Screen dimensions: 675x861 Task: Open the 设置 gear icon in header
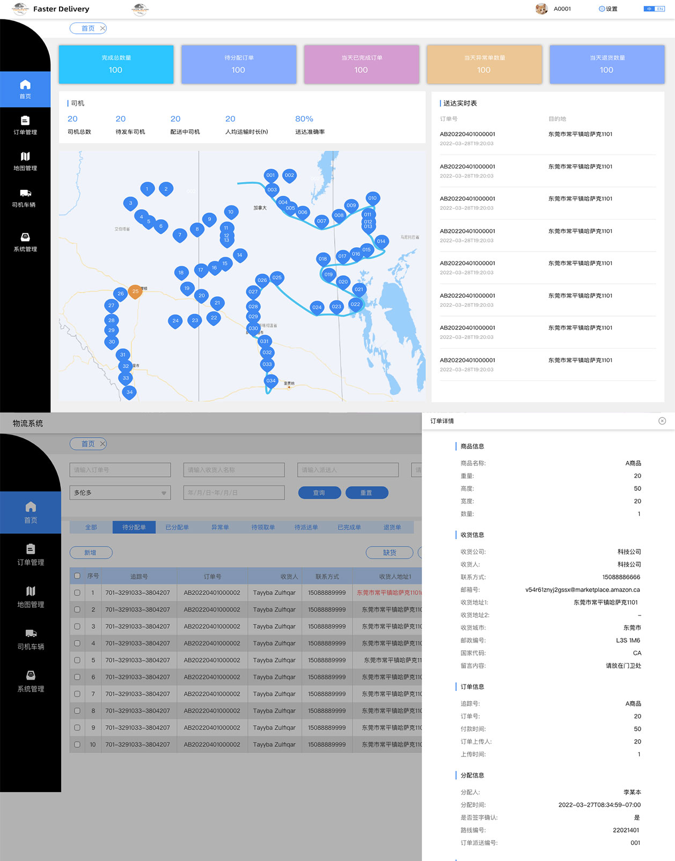point(601,9)
